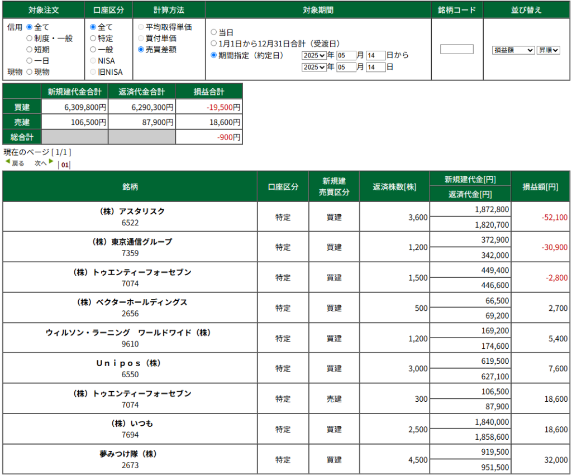
Task: Click 夢みつけ隊（株） stock name
Action: click(x=128, y=454)
